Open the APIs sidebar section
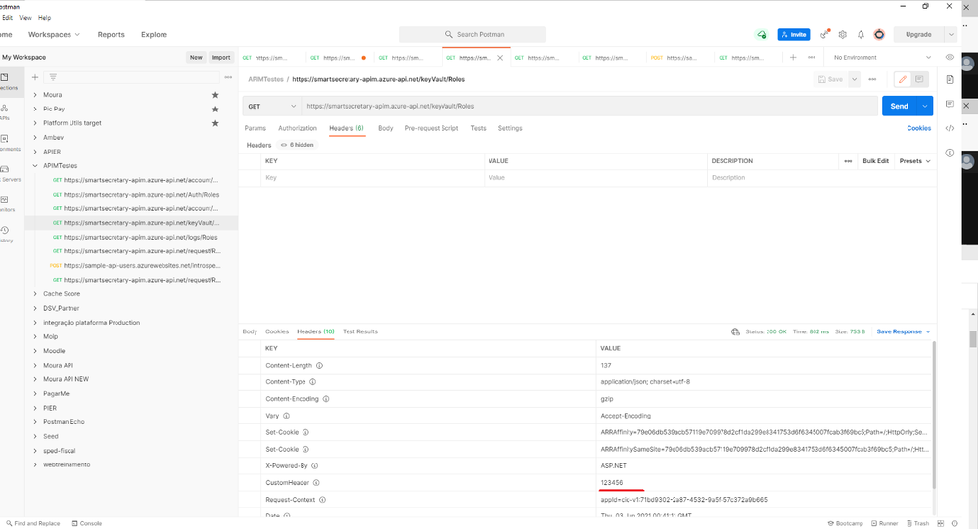978x529 pixels. [5, 112]
